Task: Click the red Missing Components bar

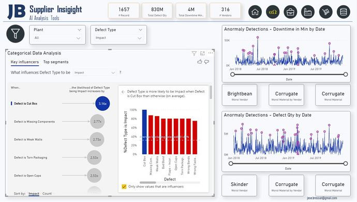Action: (x=151, y=135)
